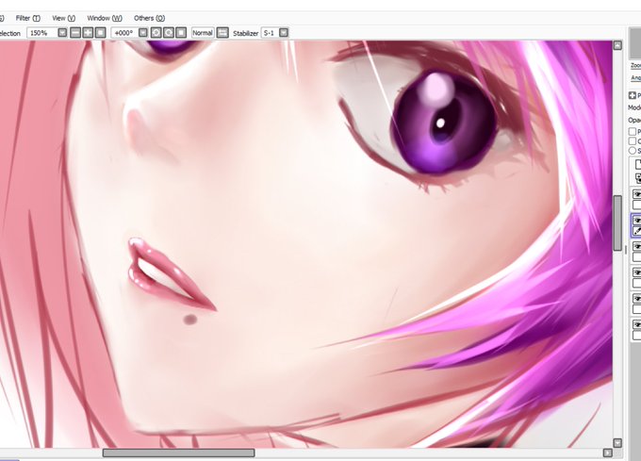Viewport: 641px width, 461px height.
Task: Open the Others (O) menu
Action: pos(149,18)
